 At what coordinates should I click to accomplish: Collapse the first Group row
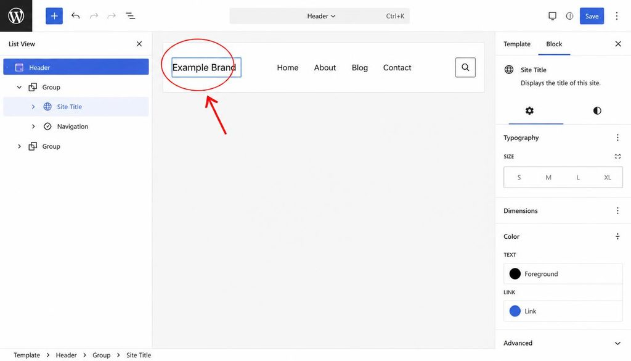click(x=19, y=87)
